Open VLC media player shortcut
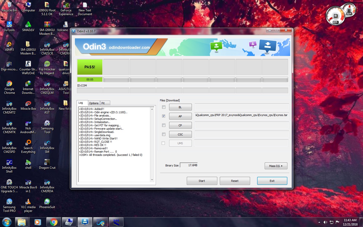 coord(28,205)
